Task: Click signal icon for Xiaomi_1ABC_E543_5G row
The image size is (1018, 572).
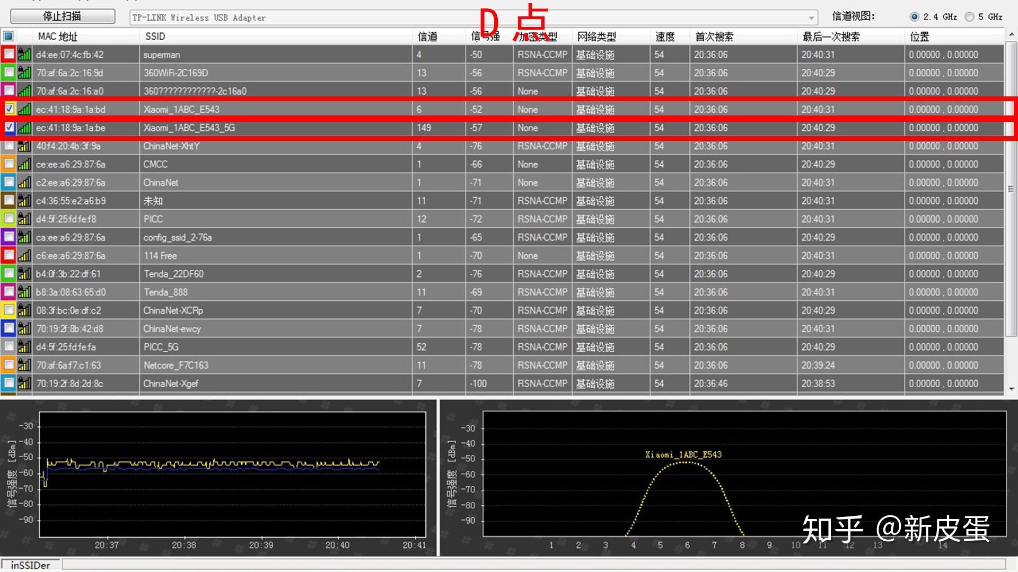Action: point(24,127)
